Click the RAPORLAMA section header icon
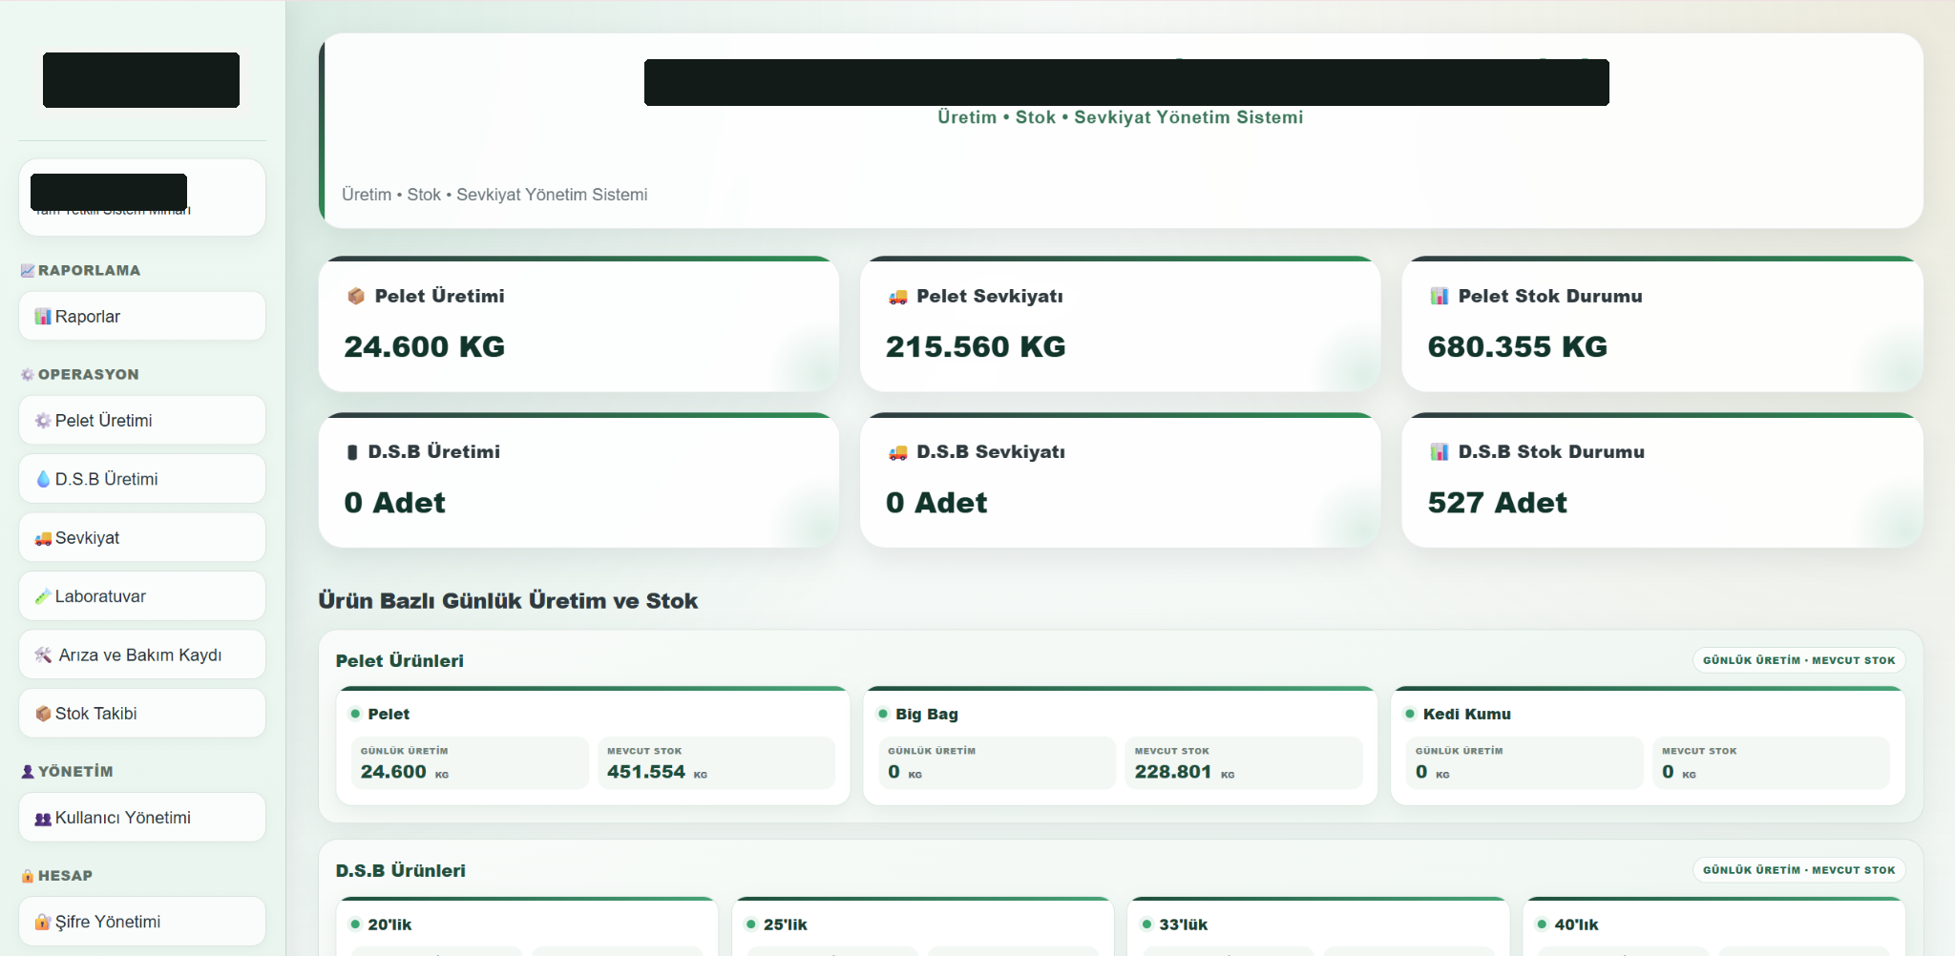The height and width of the screenshot is (956, 1955). [28, 271]
